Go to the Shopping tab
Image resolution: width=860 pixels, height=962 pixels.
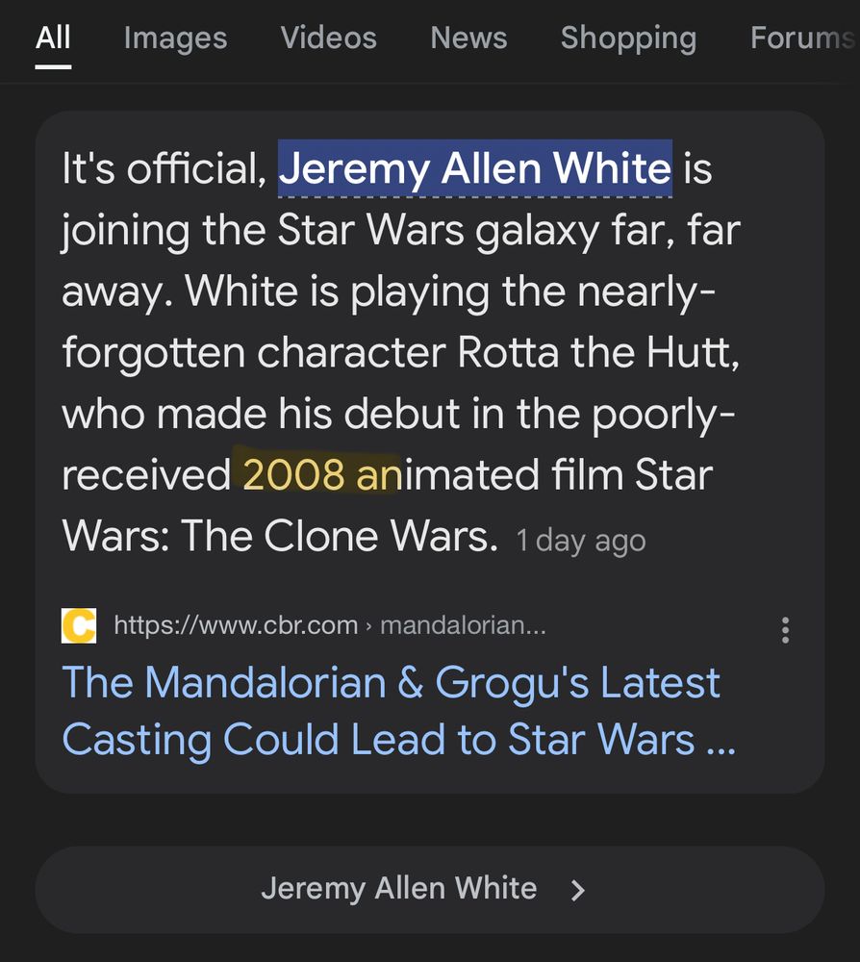629,38
